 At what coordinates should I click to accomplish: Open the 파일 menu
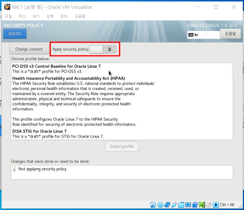[8, 16]
